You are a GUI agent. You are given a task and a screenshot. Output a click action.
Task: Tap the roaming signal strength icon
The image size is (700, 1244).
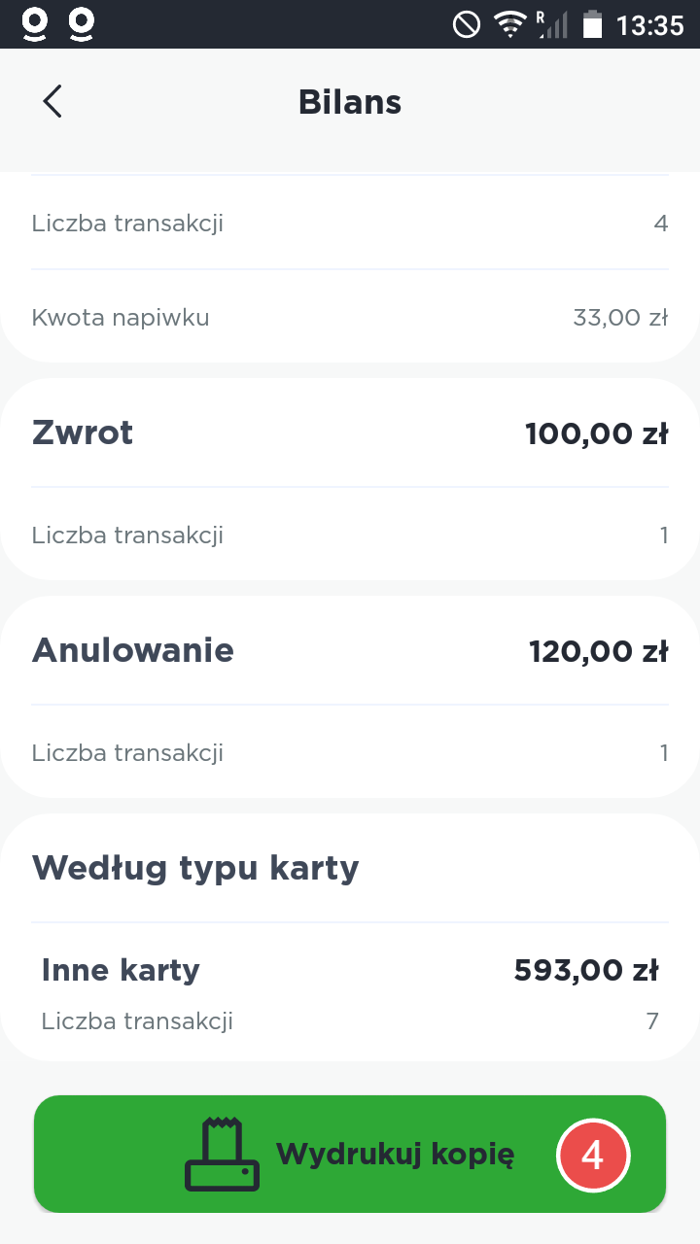pyautogui.click(x=551, y=24)
